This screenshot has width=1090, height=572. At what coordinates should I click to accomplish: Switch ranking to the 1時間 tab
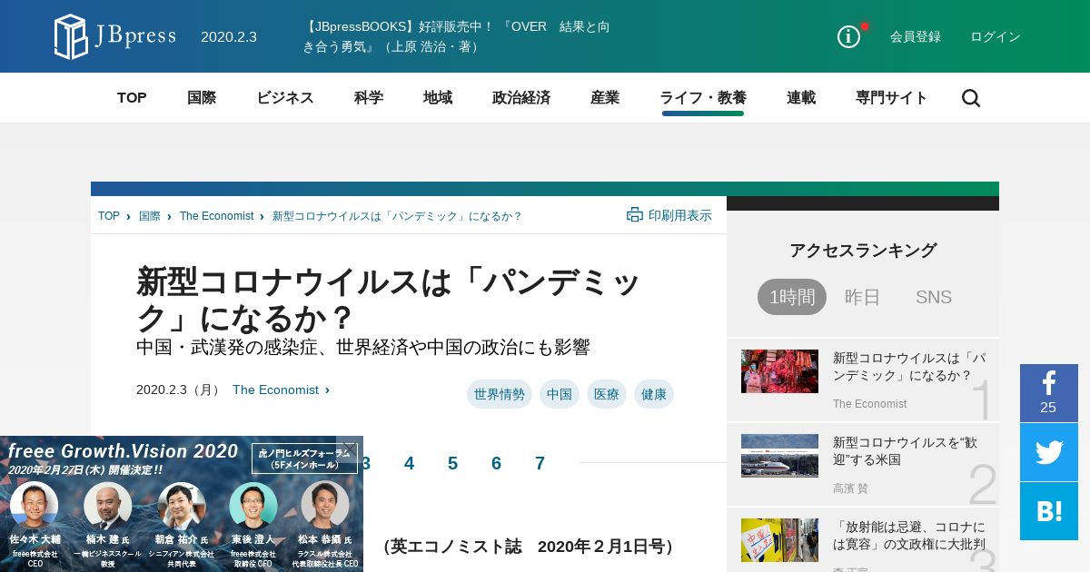pos(792,297)
